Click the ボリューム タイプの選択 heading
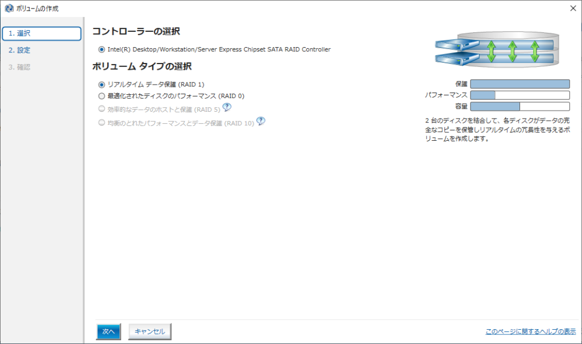582x344 pixels. tap(142, 66)
